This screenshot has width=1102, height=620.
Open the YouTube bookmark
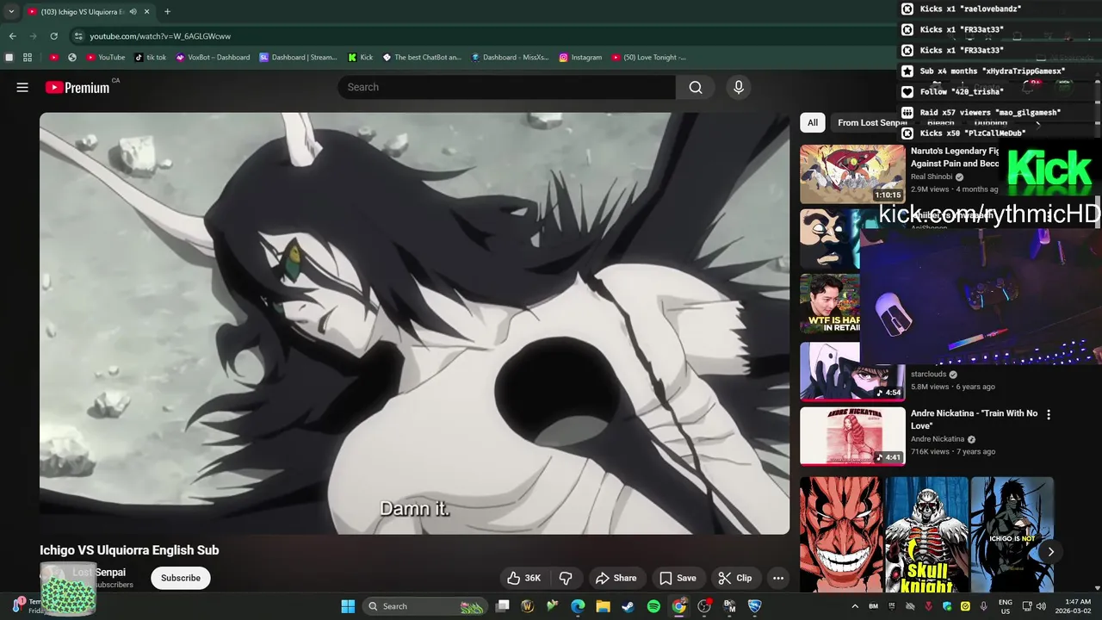(105, 58)
